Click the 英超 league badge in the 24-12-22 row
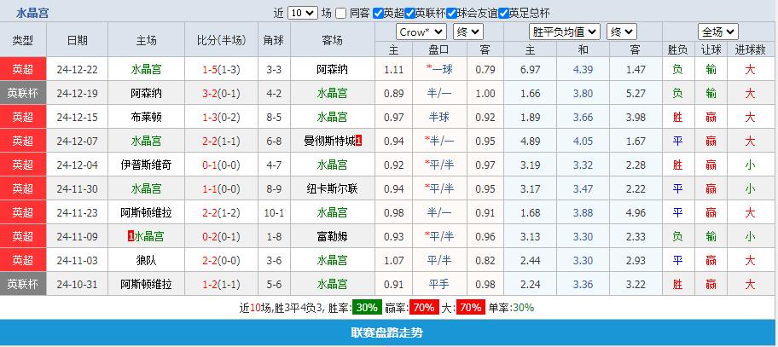 coord(23,69)
